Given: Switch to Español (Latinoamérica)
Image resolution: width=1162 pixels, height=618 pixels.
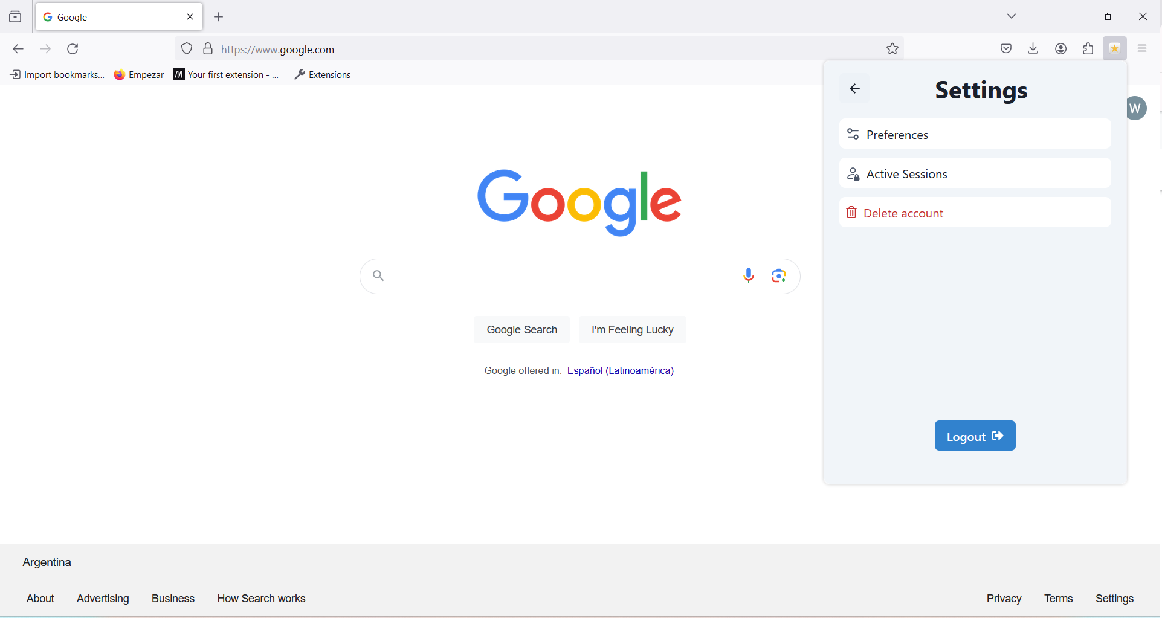Looking at the screenshot, I should tap(621, 370).
